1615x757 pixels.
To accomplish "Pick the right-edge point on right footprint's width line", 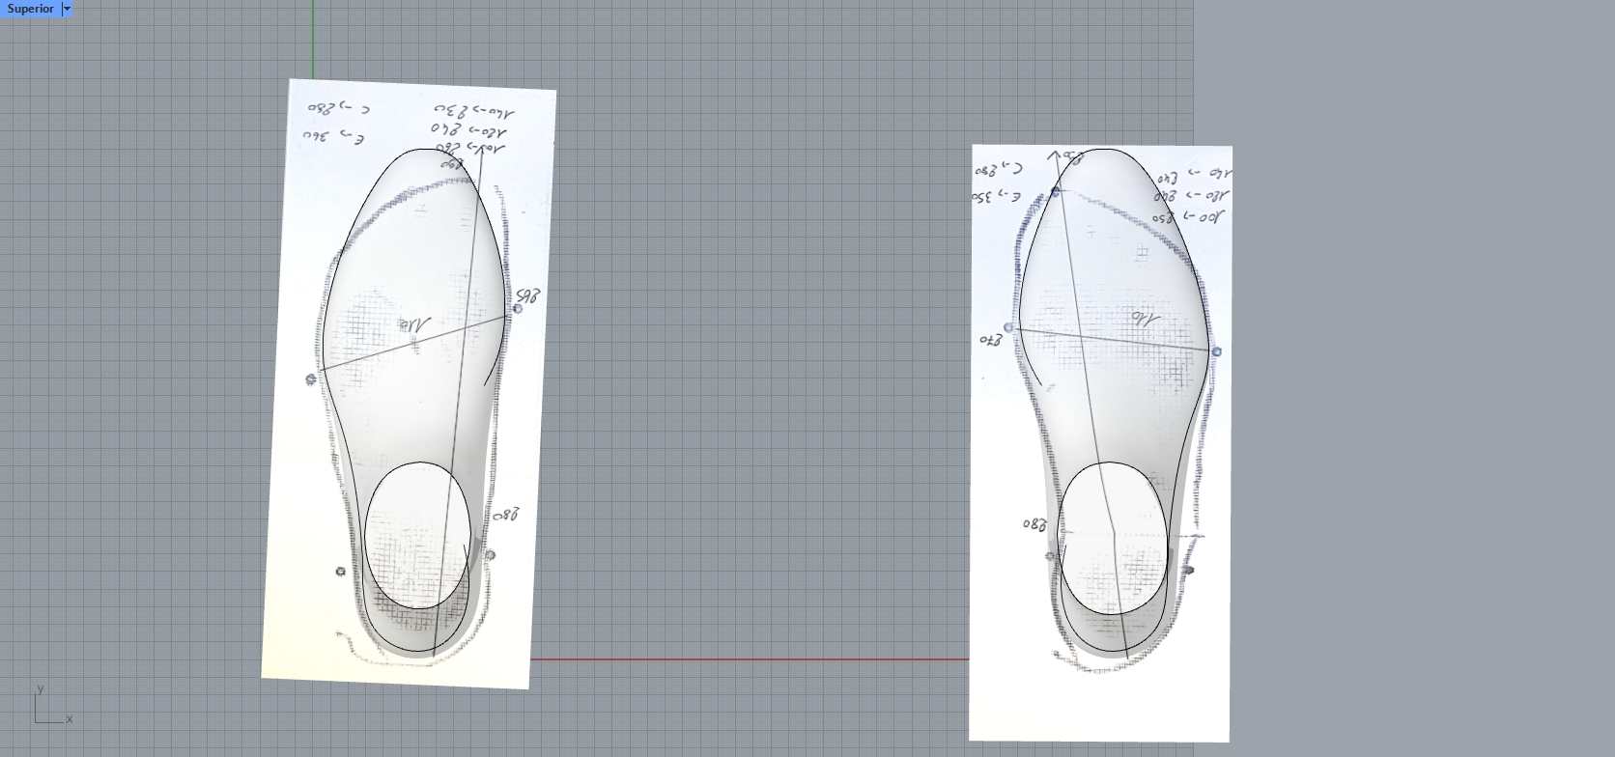I will point(1216,351).
